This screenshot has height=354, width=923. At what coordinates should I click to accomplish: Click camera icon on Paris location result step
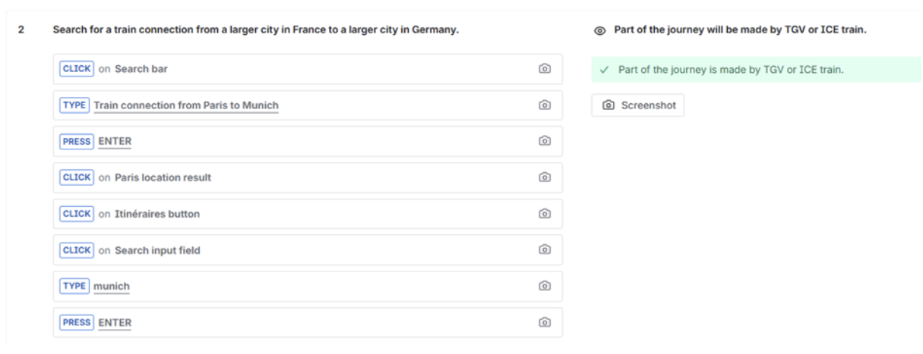point(544,177)
